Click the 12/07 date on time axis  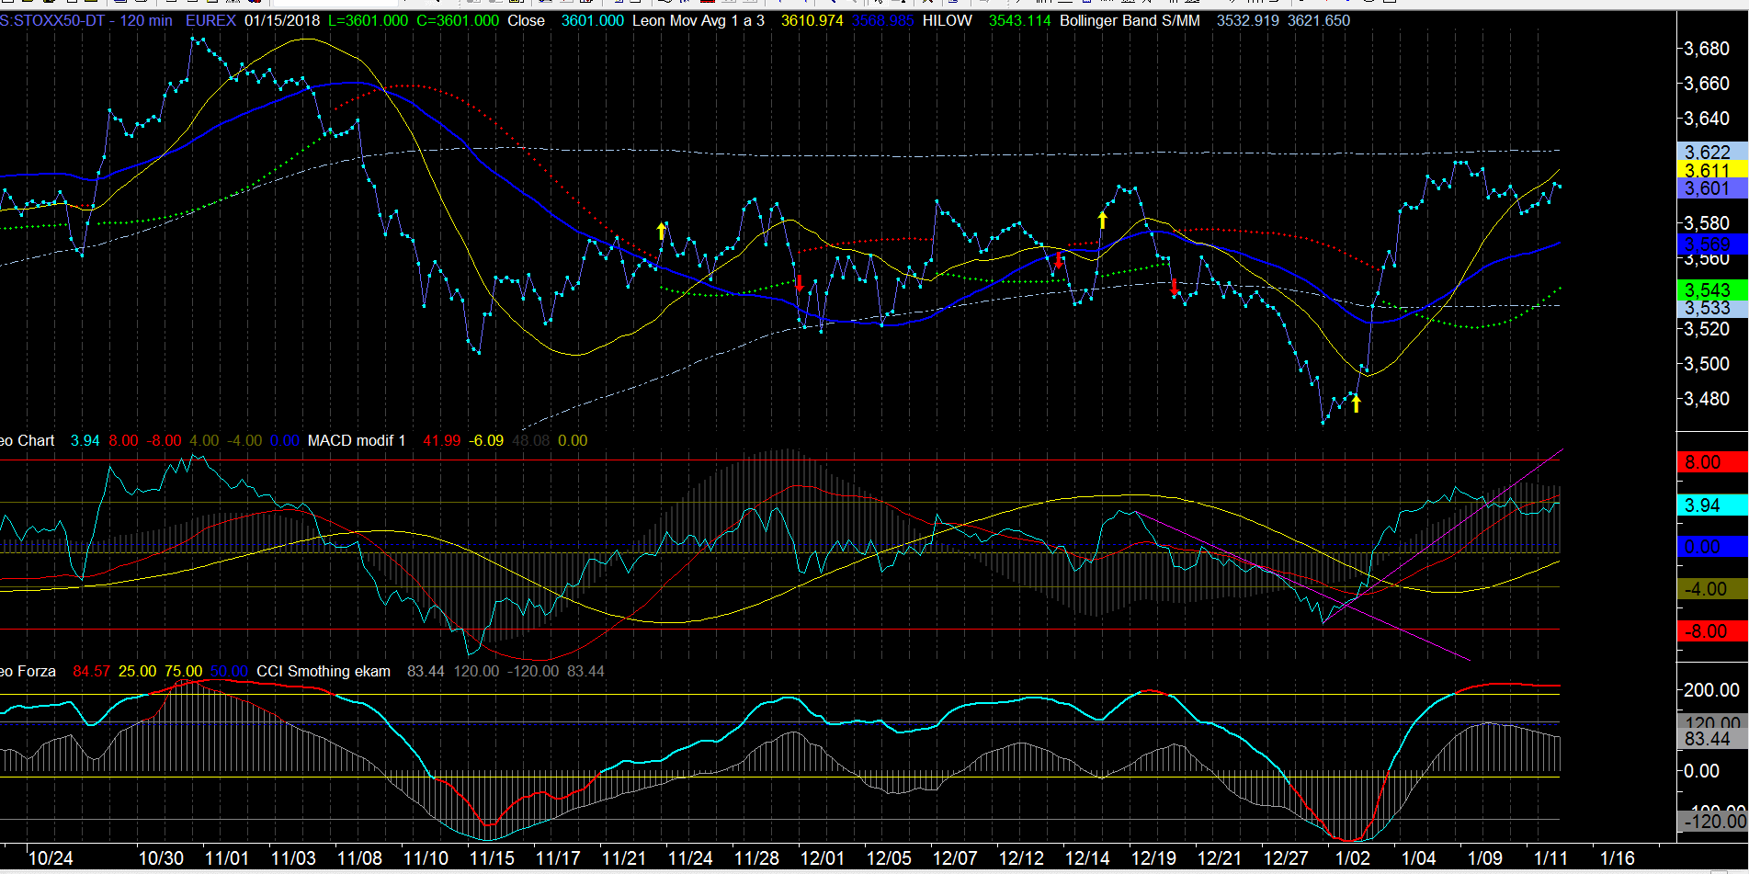click(x=955, y=858)
